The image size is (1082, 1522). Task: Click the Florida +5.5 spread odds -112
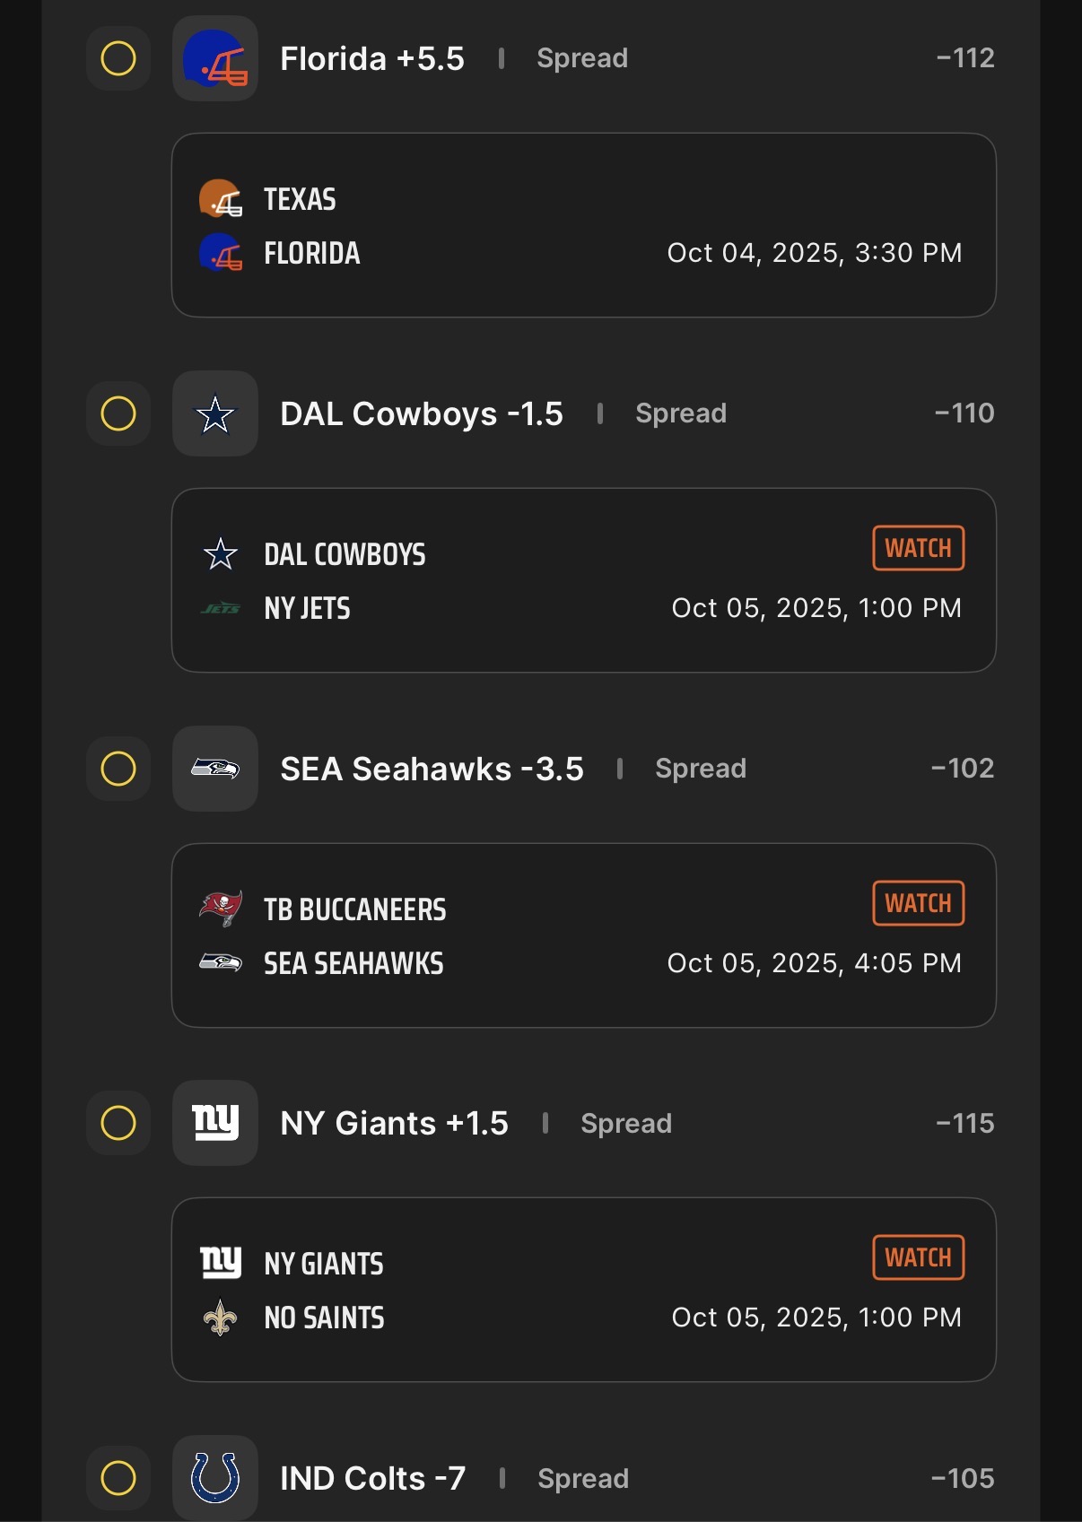[965, 58]
